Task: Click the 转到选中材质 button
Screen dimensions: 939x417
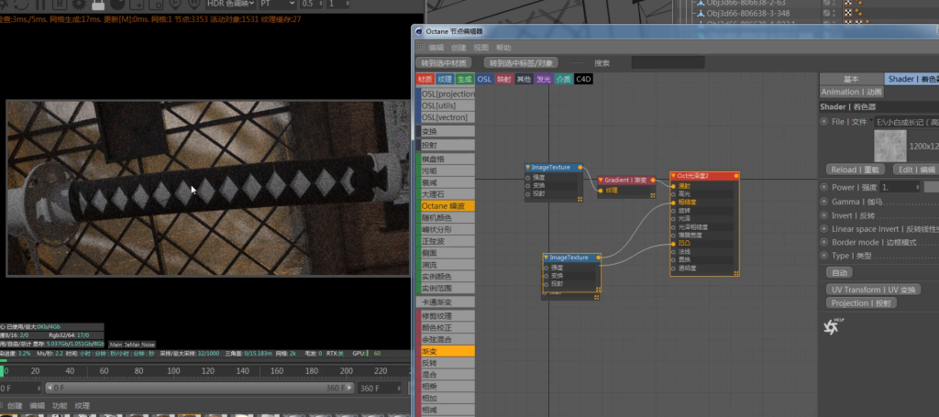Action: click(x=444, y=63)
